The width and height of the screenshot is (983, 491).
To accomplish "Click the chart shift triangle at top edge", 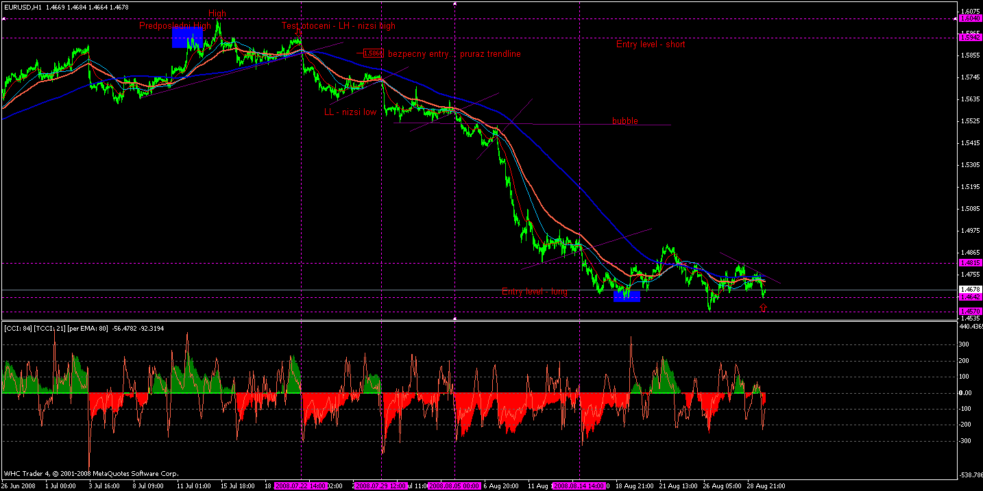I will 456,3.
